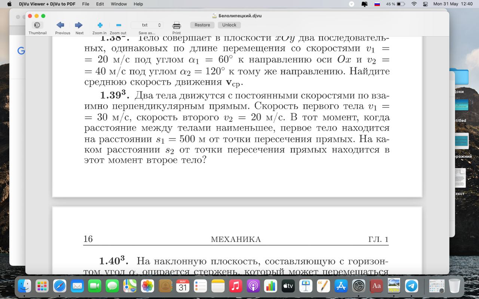
Task: Go to the Previous page arrow
Action: 60,25
